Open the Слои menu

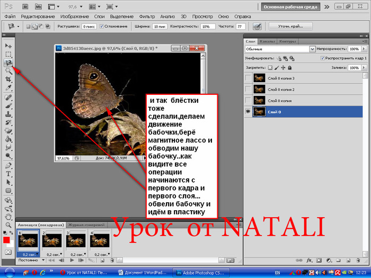click(x=99, y=16)
